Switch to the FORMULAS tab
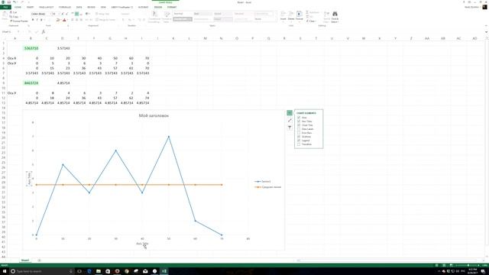The width and height of the screenshot is (489, 275). [x=65, y=7]
